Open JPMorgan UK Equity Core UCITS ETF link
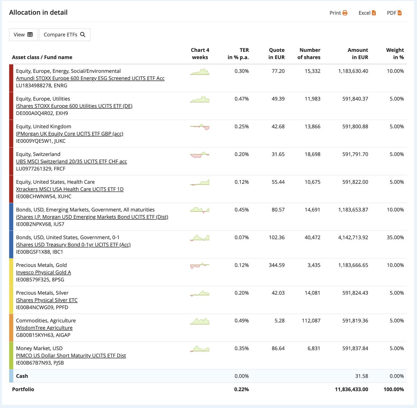The image size is (417, 408). pos(69,133)
